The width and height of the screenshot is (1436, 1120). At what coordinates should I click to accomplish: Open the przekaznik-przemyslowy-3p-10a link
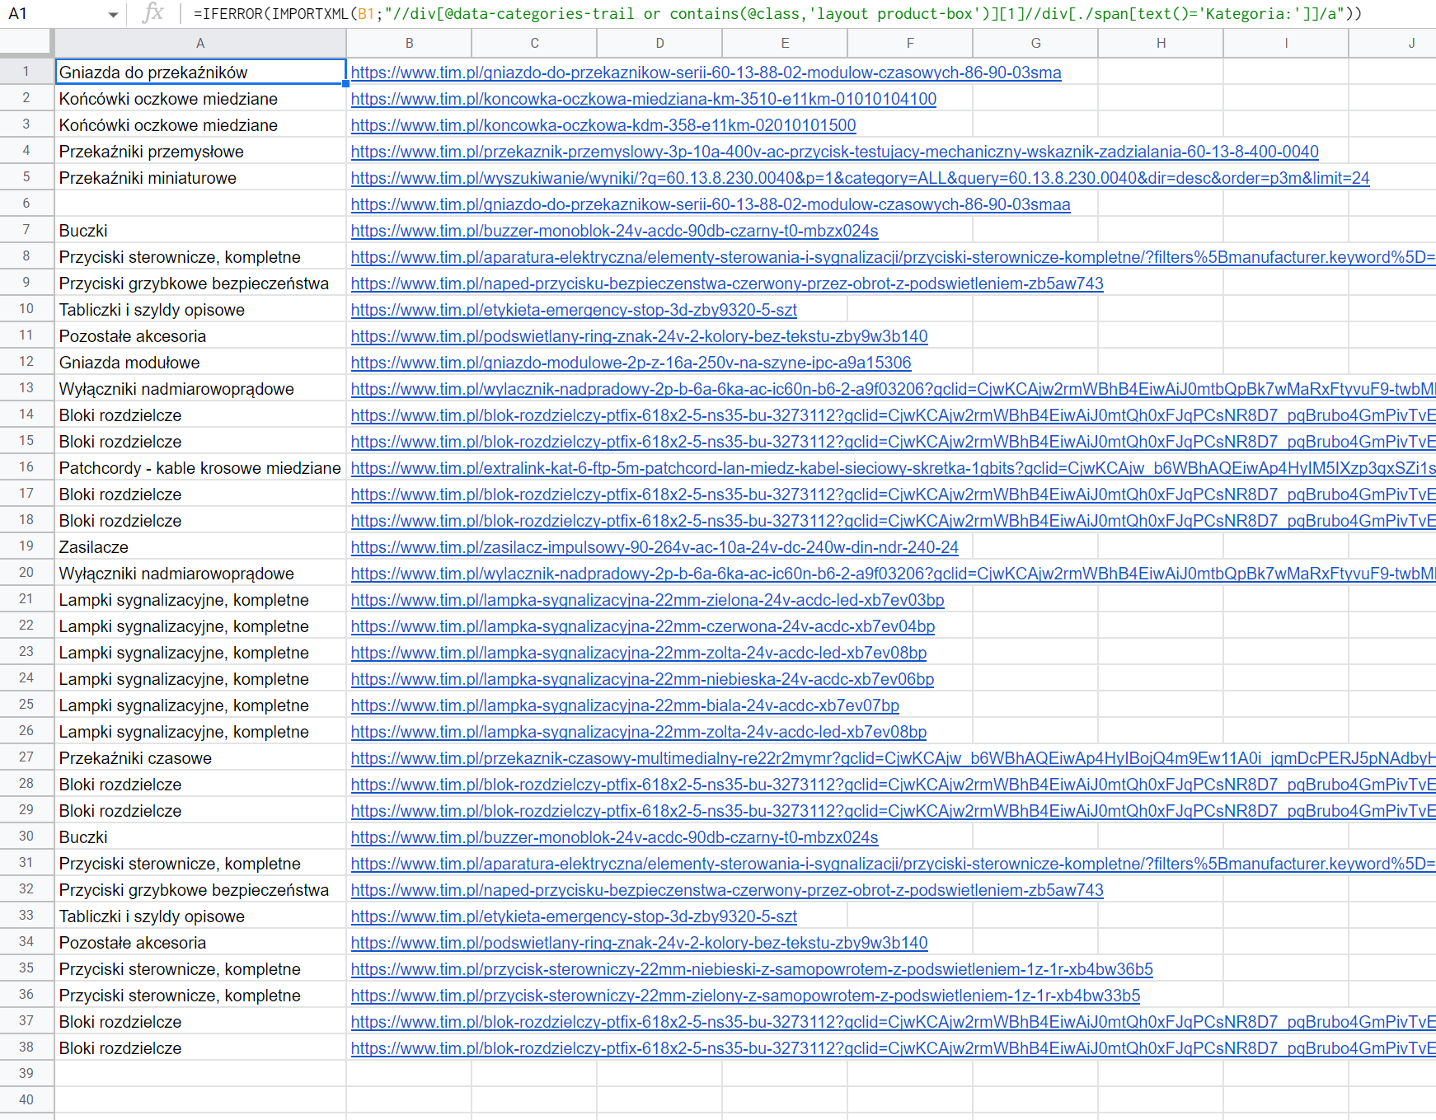pos(835,152)
